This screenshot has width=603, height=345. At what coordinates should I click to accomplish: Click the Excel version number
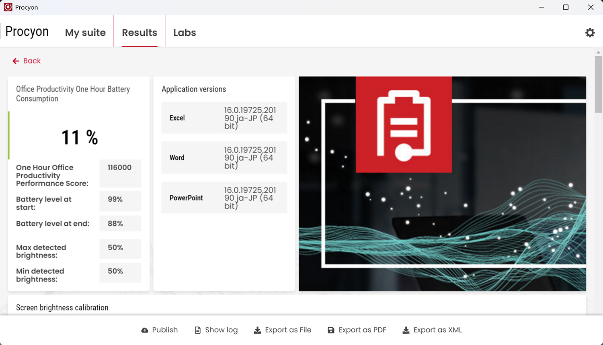(250, 118)
